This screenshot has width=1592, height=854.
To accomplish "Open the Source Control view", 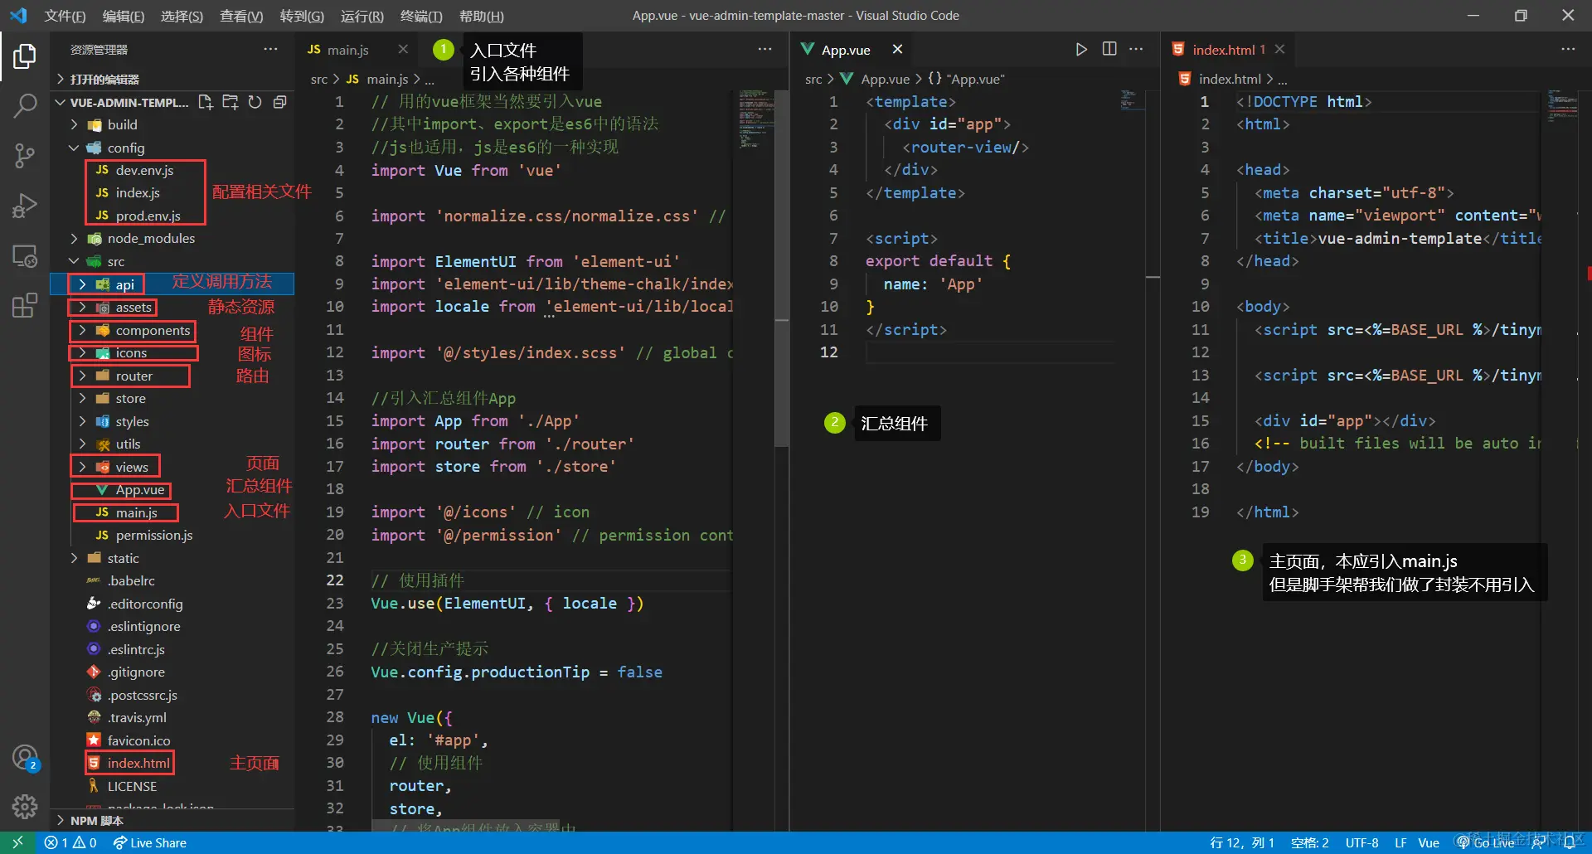I will click(x=25, y=155).
